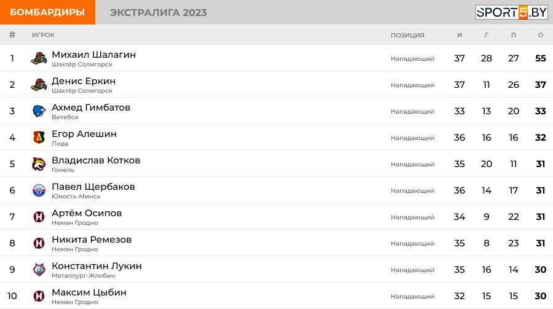This screenshot has width=553, height=309.
Task: Sort table by the Г goals column
Action: tap(487, 35)
